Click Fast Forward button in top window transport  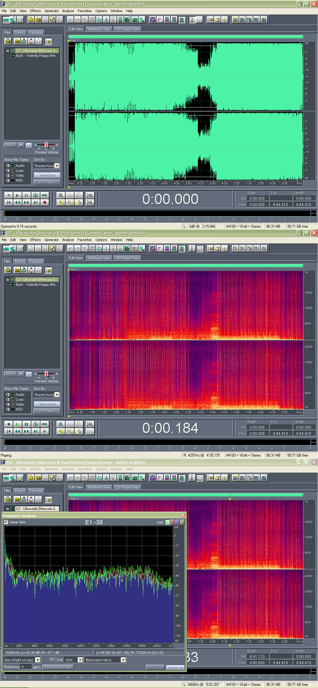26,202
